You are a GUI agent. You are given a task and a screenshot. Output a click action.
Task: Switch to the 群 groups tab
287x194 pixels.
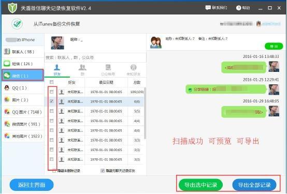click(x=82, y=70)
